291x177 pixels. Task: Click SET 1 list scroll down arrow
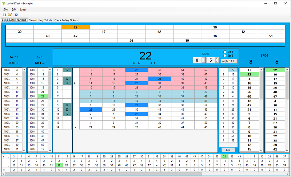24,151
